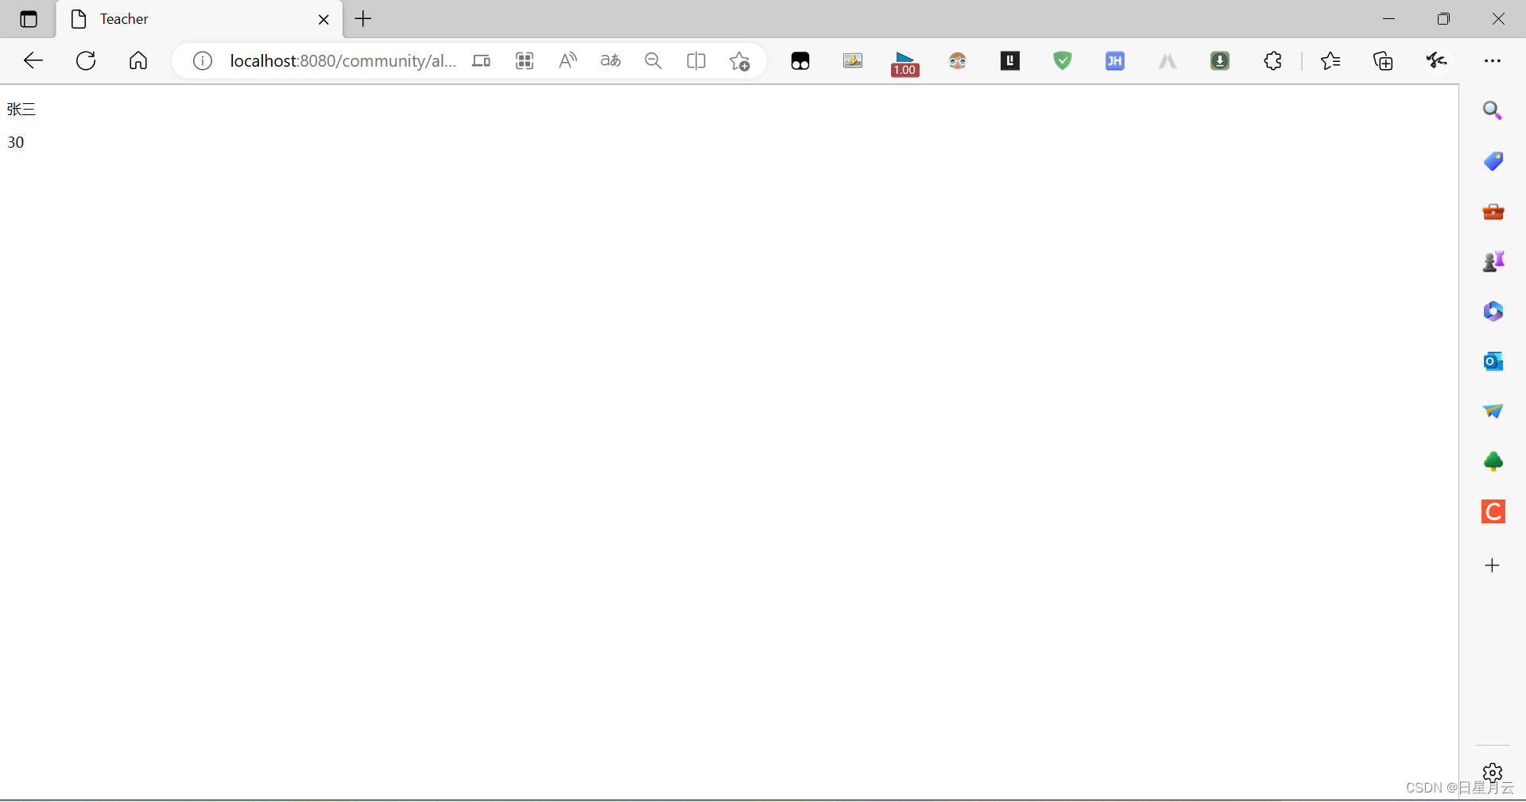Screen dimensions: 1526x802
Task: Enter split screen view
Action: pyautogui.click(x=696, y=61)
